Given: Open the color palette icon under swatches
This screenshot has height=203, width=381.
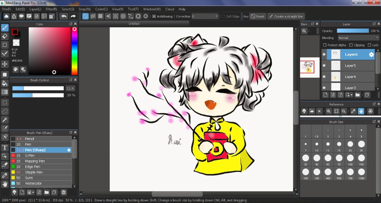Looking at the screenshot, I should tap(16, 69).
